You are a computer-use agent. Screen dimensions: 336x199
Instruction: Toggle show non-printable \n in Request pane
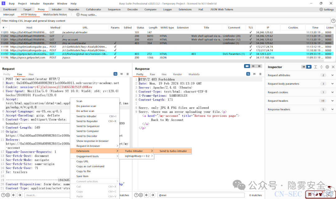[122, 74]
